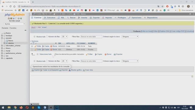Switch to the Insertar tab

click(83, 18)
